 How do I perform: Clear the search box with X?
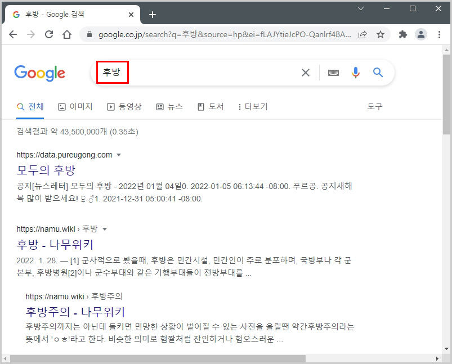coord(306,73)
